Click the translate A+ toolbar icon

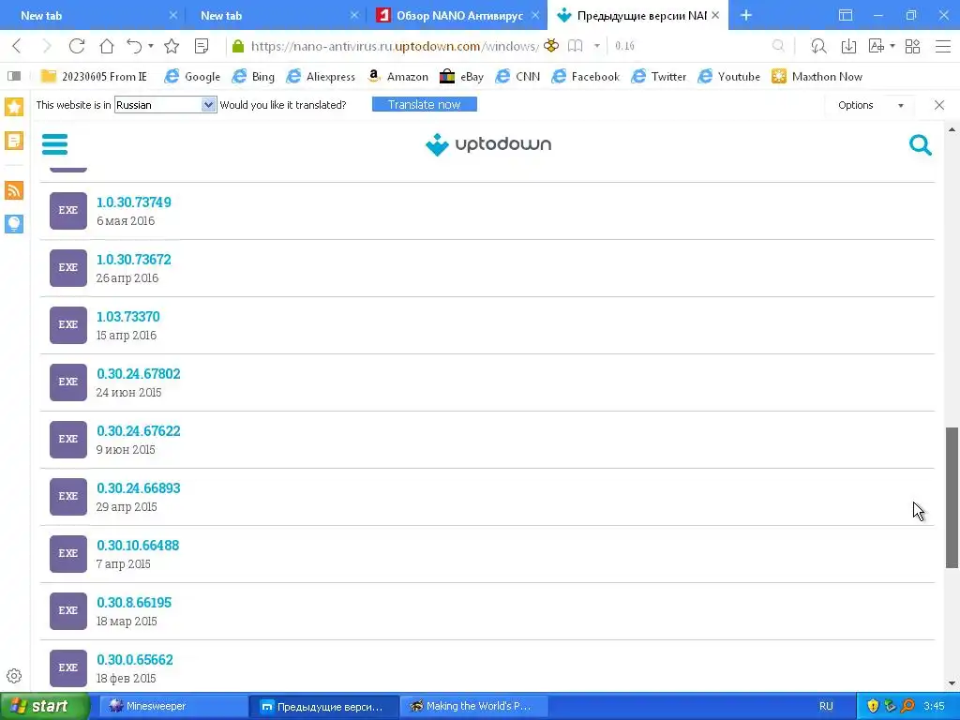pyautogui.click(x=877, y=46)
